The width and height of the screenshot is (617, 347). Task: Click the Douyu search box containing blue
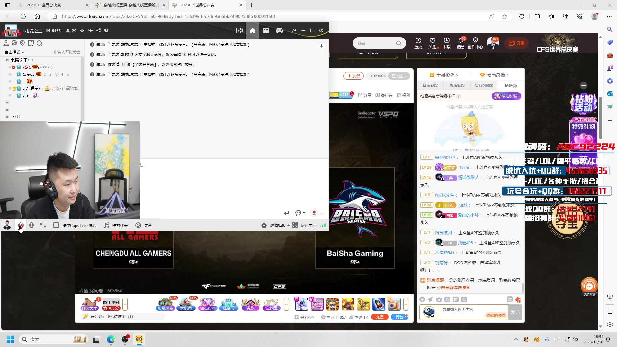click(x=379, y=43)
